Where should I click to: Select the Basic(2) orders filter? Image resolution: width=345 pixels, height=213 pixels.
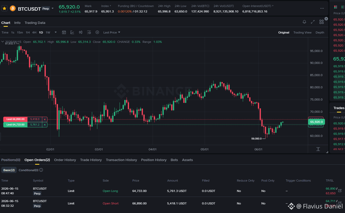[x=9, y=170]
